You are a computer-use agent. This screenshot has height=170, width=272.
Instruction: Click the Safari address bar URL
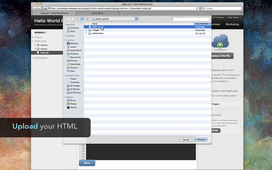point(101,8)
